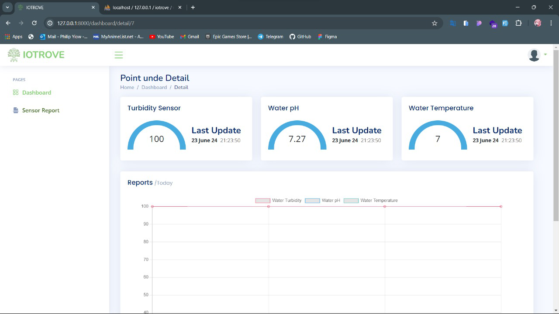Click the 7.27 pH value

coord(297,139)
